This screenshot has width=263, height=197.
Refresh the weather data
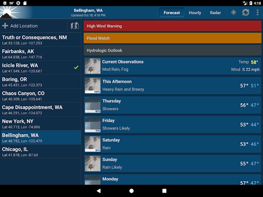click(x=246, y=13)
